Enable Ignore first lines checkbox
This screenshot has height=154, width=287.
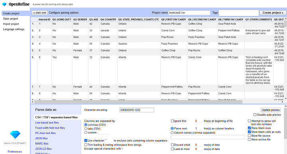(172, 121)
